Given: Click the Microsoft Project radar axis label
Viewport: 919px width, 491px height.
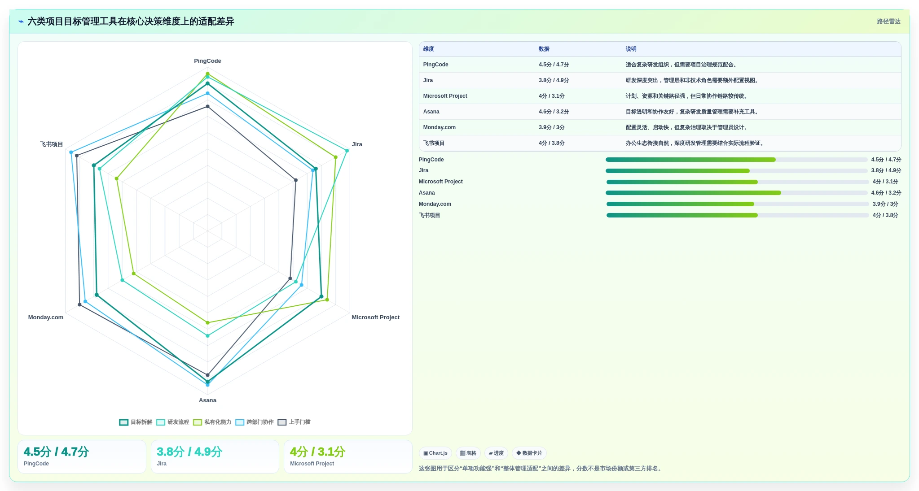Looking at the screenshot, I should point(375,317).
